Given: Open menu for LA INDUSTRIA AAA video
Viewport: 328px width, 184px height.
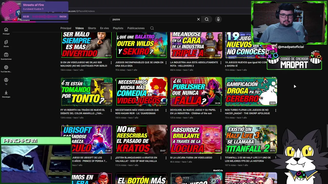Looking at the screenshot, I should 221,63.
